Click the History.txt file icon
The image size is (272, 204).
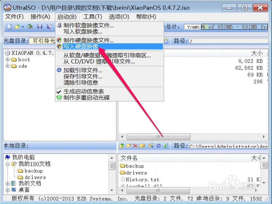point(123,179)
